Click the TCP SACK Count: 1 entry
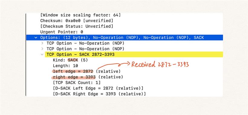Image resolution: width=248 pixels, height=115 pixels. click(77, 83)
